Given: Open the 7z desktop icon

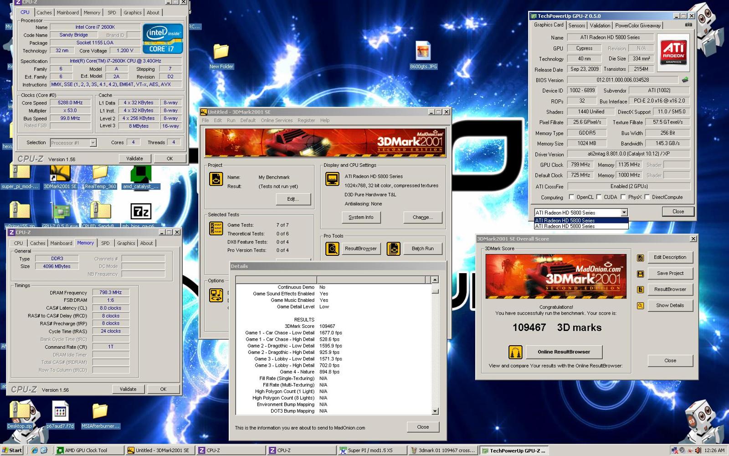Looking at the screenshot, I should (x=141, y=212).
